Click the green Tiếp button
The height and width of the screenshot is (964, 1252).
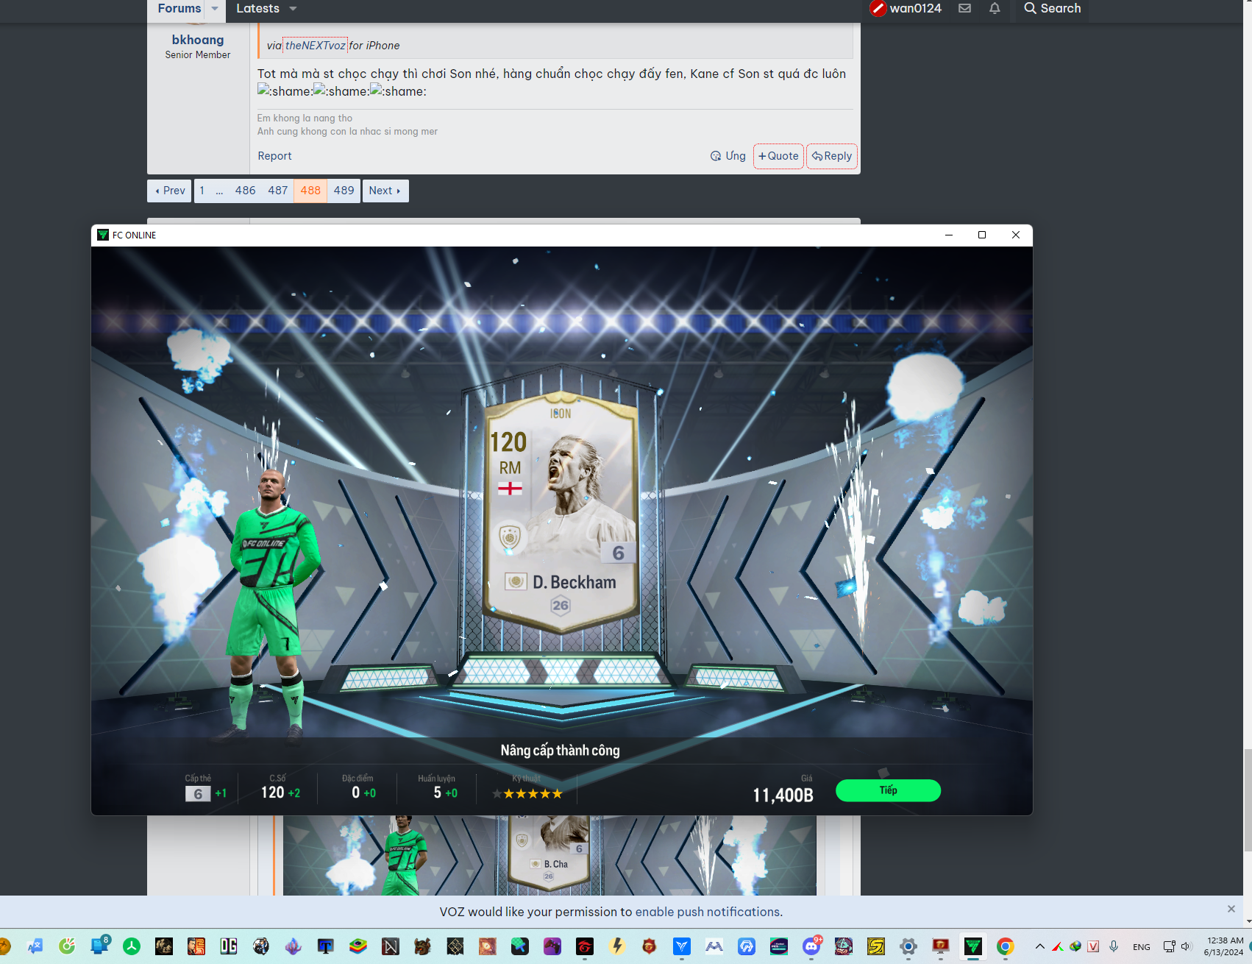pos(888,790)
